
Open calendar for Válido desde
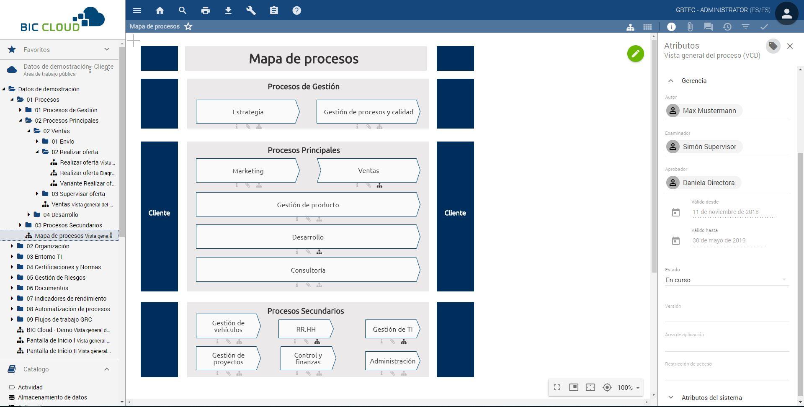[676, 212]
